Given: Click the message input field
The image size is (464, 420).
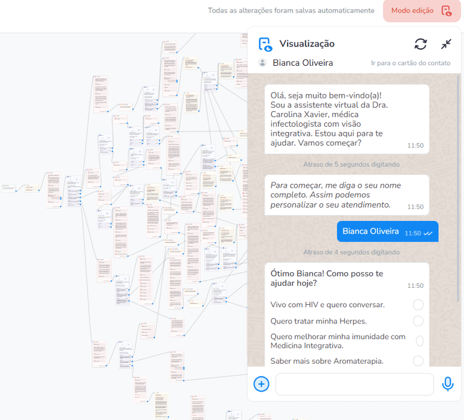Looking at the screenshot, I should [x=355, y=384].
